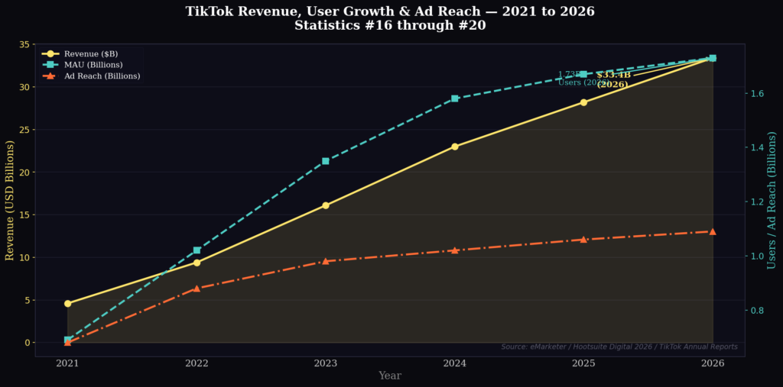Click the 10 tick on revenue axis

click(25, 257)
